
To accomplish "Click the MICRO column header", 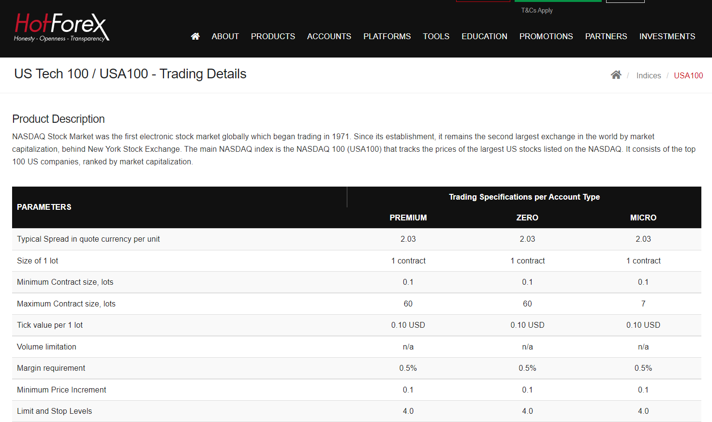I will [643, 218].
